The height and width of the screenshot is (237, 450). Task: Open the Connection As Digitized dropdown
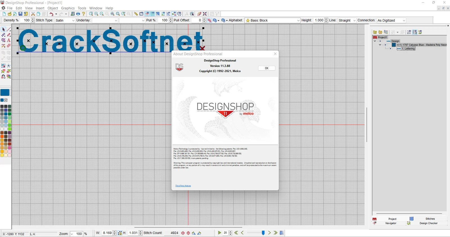404,21
